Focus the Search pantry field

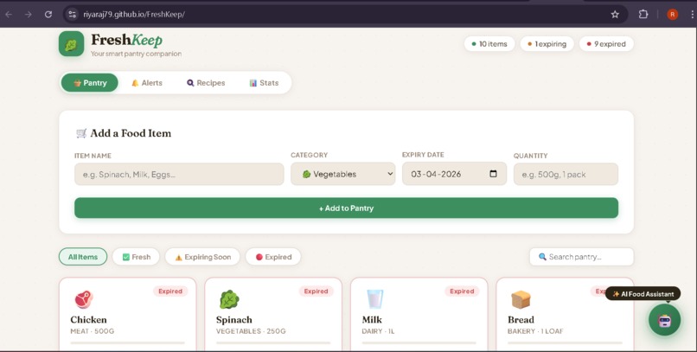pyautogui.click(x=581, y=257)
